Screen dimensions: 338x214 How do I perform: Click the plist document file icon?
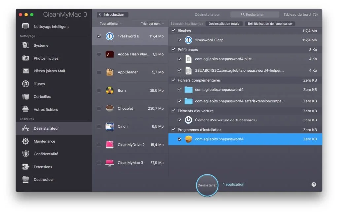click(188, 59)
